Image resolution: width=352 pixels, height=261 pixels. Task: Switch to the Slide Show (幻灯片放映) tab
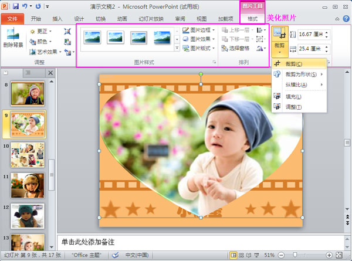click(x=151, y=19)
